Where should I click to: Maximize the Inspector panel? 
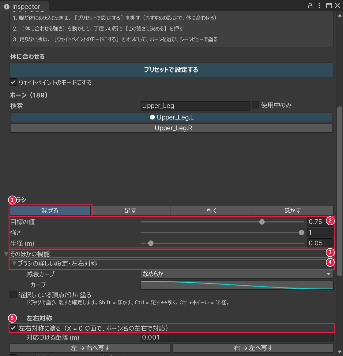[x=329, y=6]
